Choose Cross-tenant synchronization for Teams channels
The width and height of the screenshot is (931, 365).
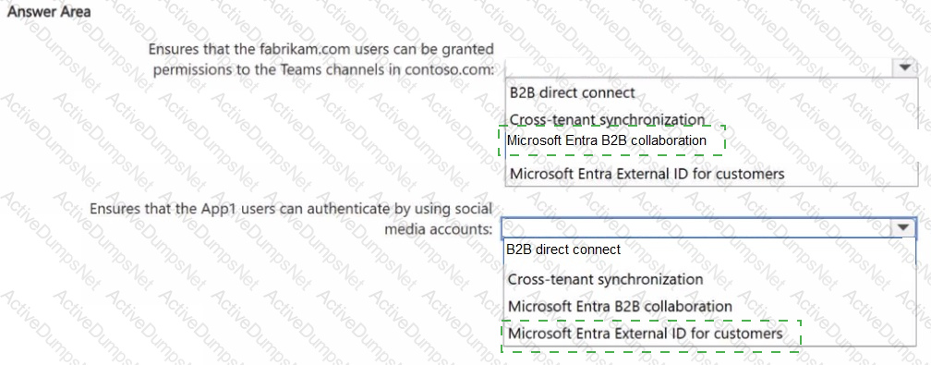click(x=607, y=119)
